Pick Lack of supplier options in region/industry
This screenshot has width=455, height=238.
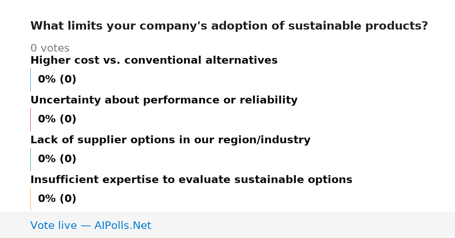170,140
